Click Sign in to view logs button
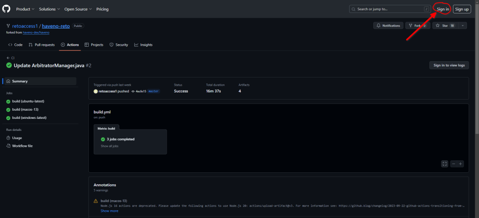This screenshot has width=479, height=218. coord(449,65)
